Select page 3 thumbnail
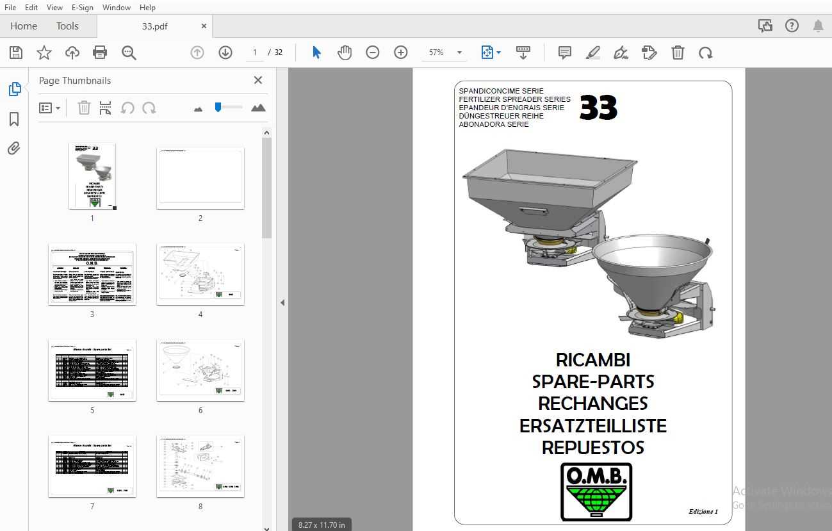The height and width of the screenshot is (531, 832). [x=92, y=274]
